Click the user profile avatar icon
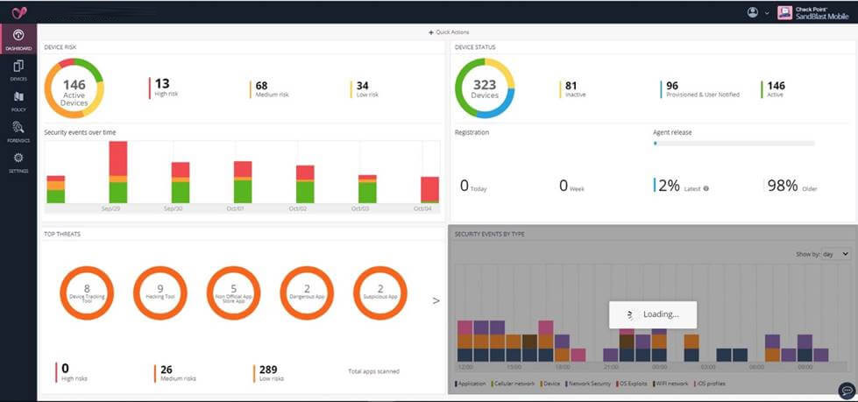The width and height of the screenshot is (858, 402). [x=752, y=12]
